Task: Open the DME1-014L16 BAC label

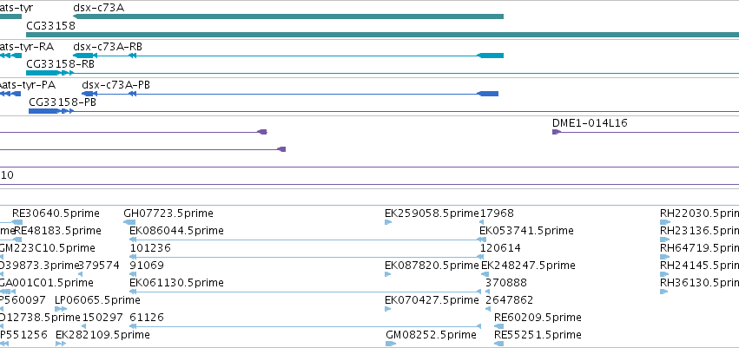Action: coord(590,123)
